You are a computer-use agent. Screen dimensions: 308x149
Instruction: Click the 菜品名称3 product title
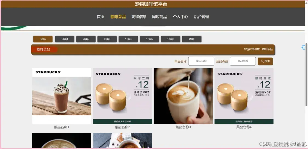point(183,127)
